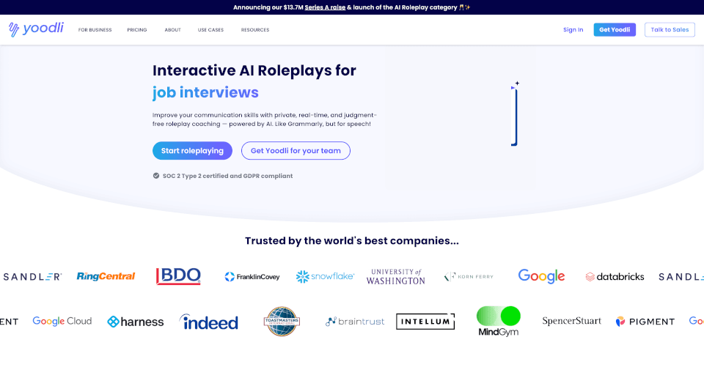
Task: Click the Start roleplaying button
Action: pyautogui.click(x=192, y=151)
